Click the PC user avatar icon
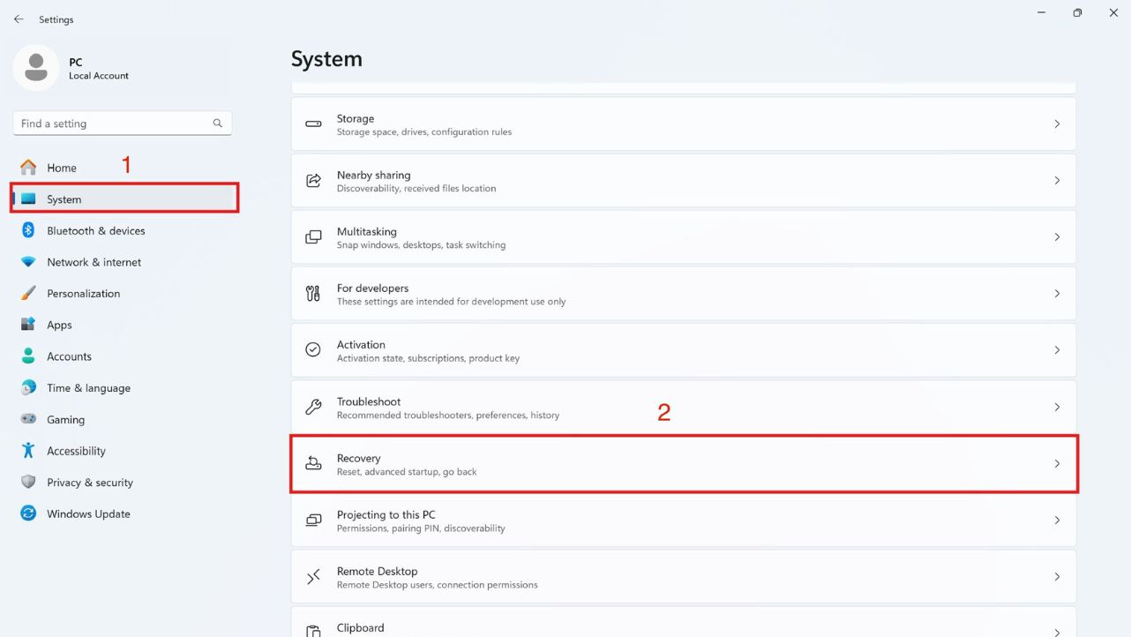 (x=36, y=68)
